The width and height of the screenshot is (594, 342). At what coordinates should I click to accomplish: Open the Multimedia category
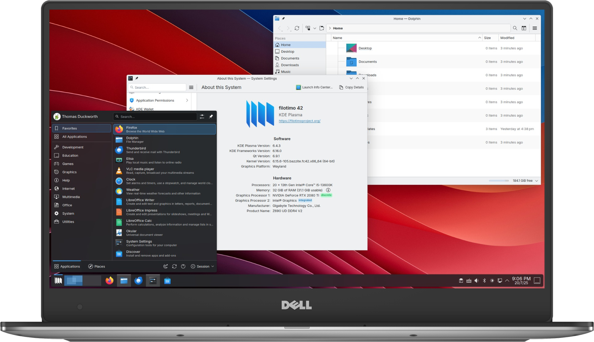click(x=81, y=197)
